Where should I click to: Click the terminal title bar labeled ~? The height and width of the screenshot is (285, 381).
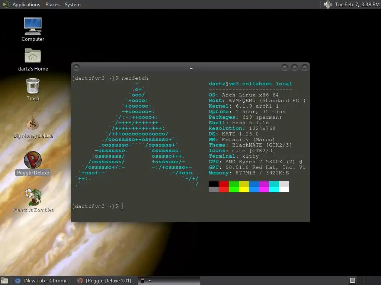(x=191, y=68)
